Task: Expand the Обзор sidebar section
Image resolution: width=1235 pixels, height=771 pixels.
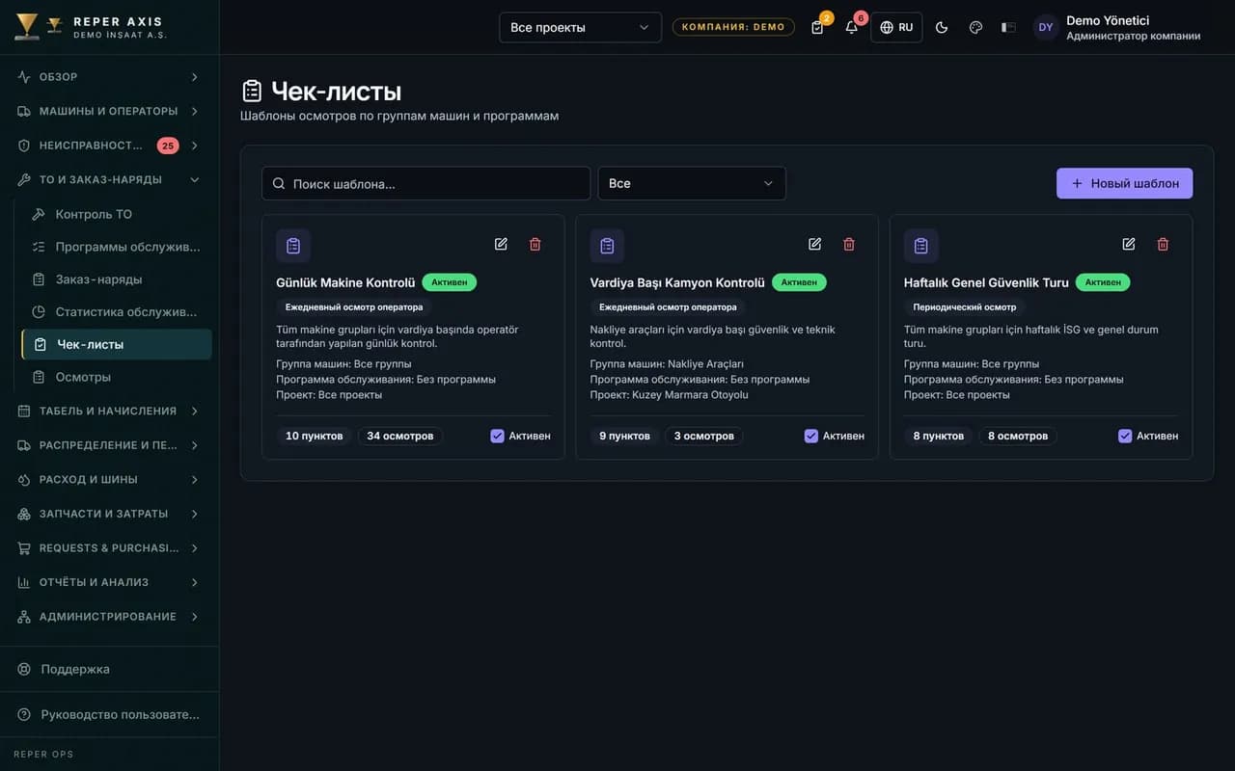Action: click(x=109, y=77)
